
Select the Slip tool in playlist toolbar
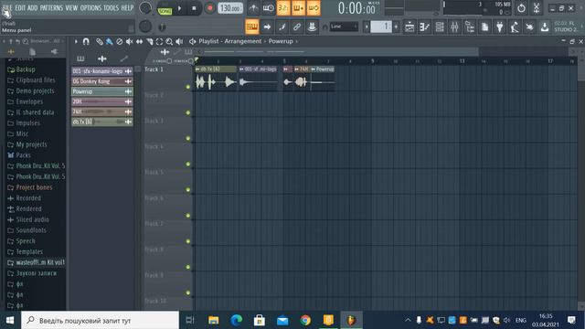coord(139,41)
